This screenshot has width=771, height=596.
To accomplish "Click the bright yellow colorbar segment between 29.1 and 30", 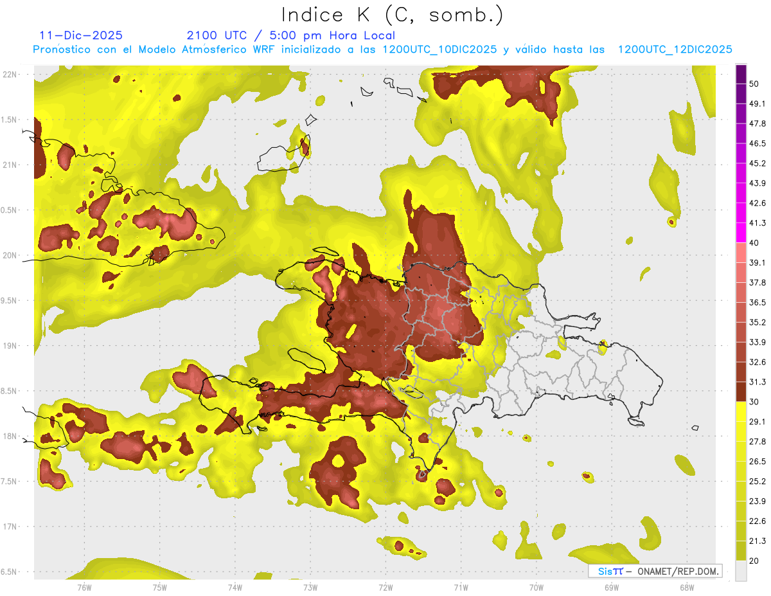I will click(741, 411).
